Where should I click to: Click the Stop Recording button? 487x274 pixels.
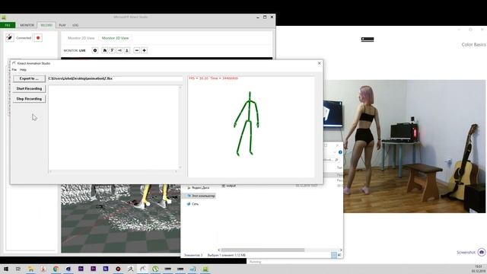[x=29, y=99]
